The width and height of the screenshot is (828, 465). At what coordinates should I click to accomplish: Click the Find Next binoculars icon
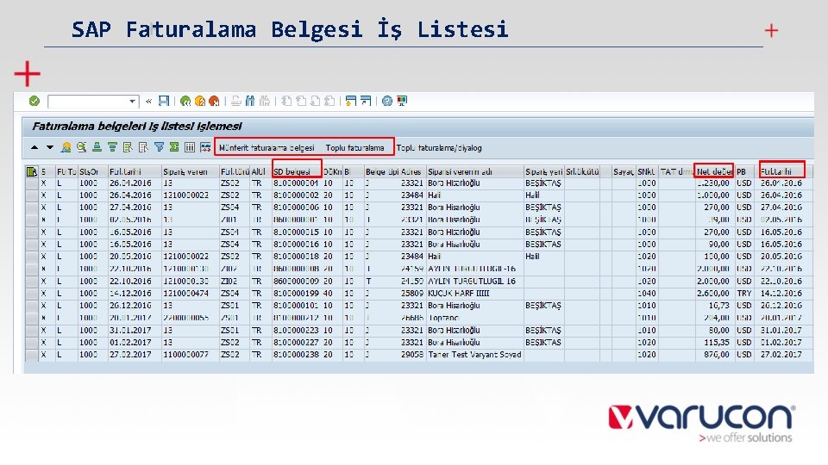(x=265, y=101)
